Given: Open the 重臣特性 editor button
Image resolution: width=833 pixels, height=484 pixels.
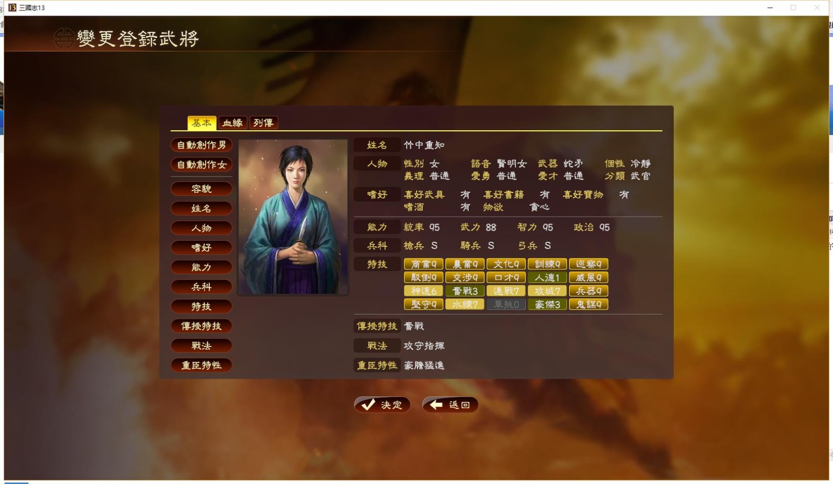Looking at the screenshot, I should [x=201, y=365].
